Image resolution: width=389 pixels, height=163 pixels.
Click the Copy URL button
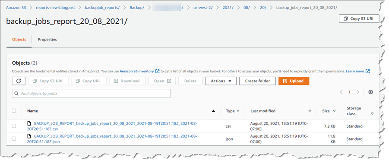(89, 81)
